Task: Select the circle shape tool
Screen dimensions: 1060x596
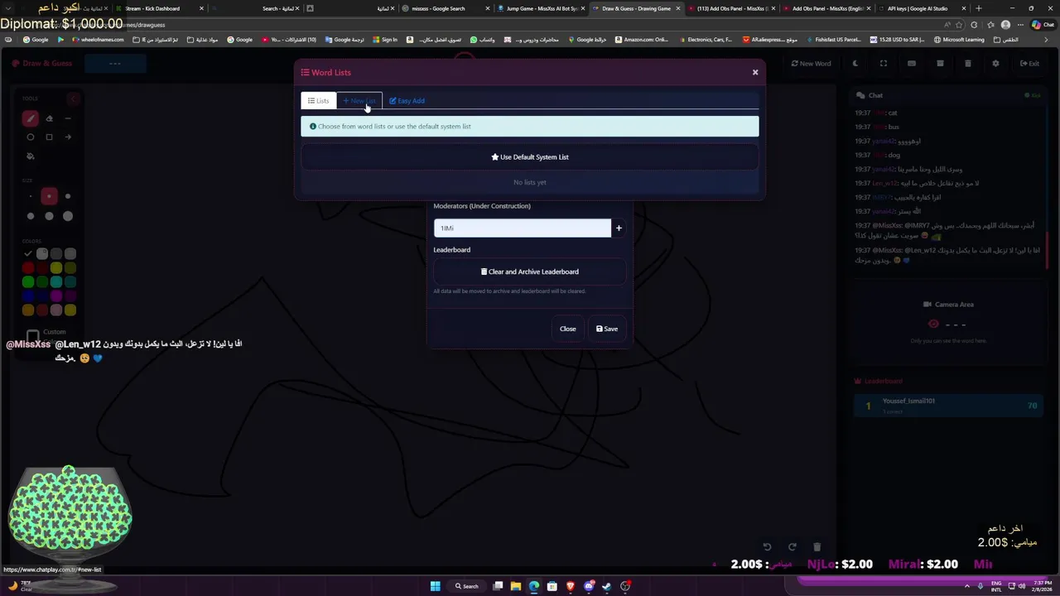Action: coord(31,137)
